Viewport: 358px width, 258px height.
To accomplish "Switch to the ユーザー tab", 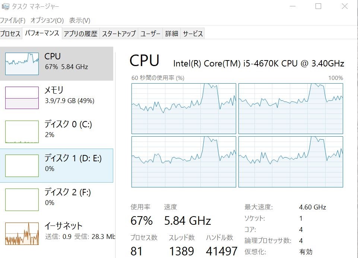I will pyautogui.click(x=151, y=34).
